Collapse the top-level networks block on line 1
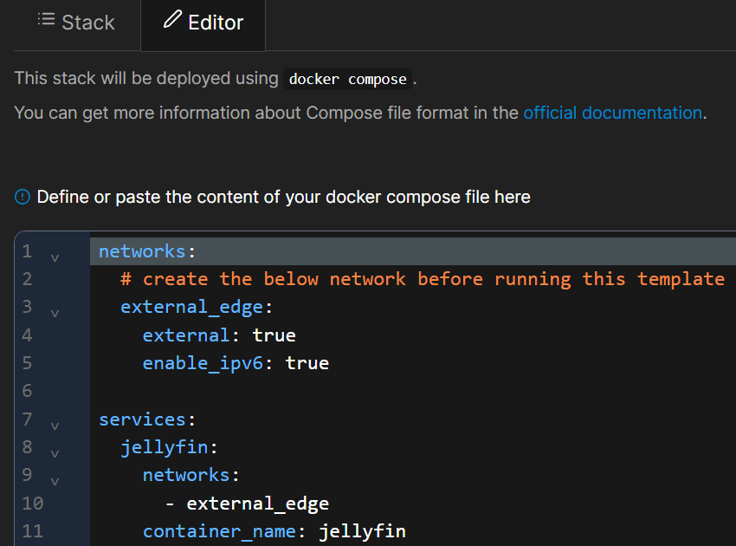 [x=55, y=257]
